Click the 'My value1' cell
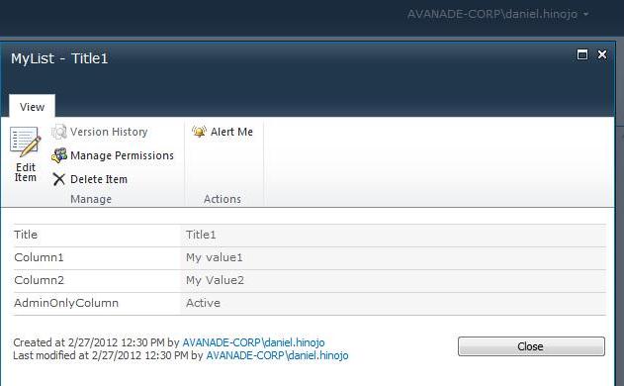624x386 pixels. 394,257
